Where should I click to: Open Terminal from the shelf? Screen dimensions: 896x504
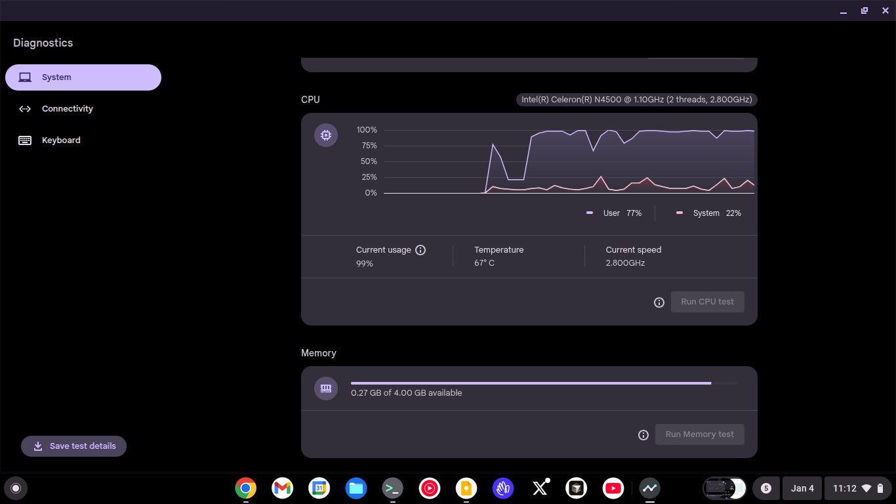pos(392,488)
